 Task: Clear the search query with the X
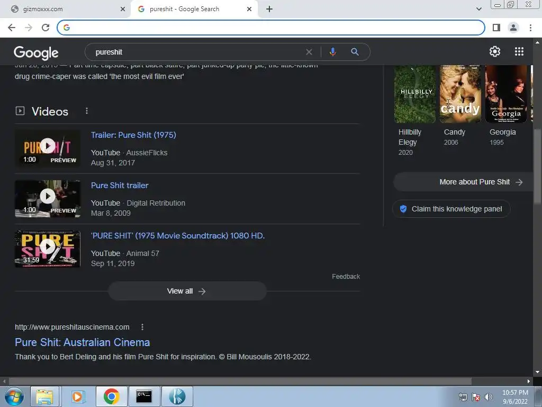tap(309, 52)
